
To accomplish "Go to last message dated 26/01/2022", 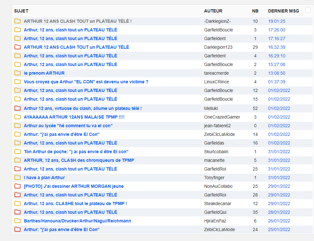I will pyautogui.click(x=279, y=221).
